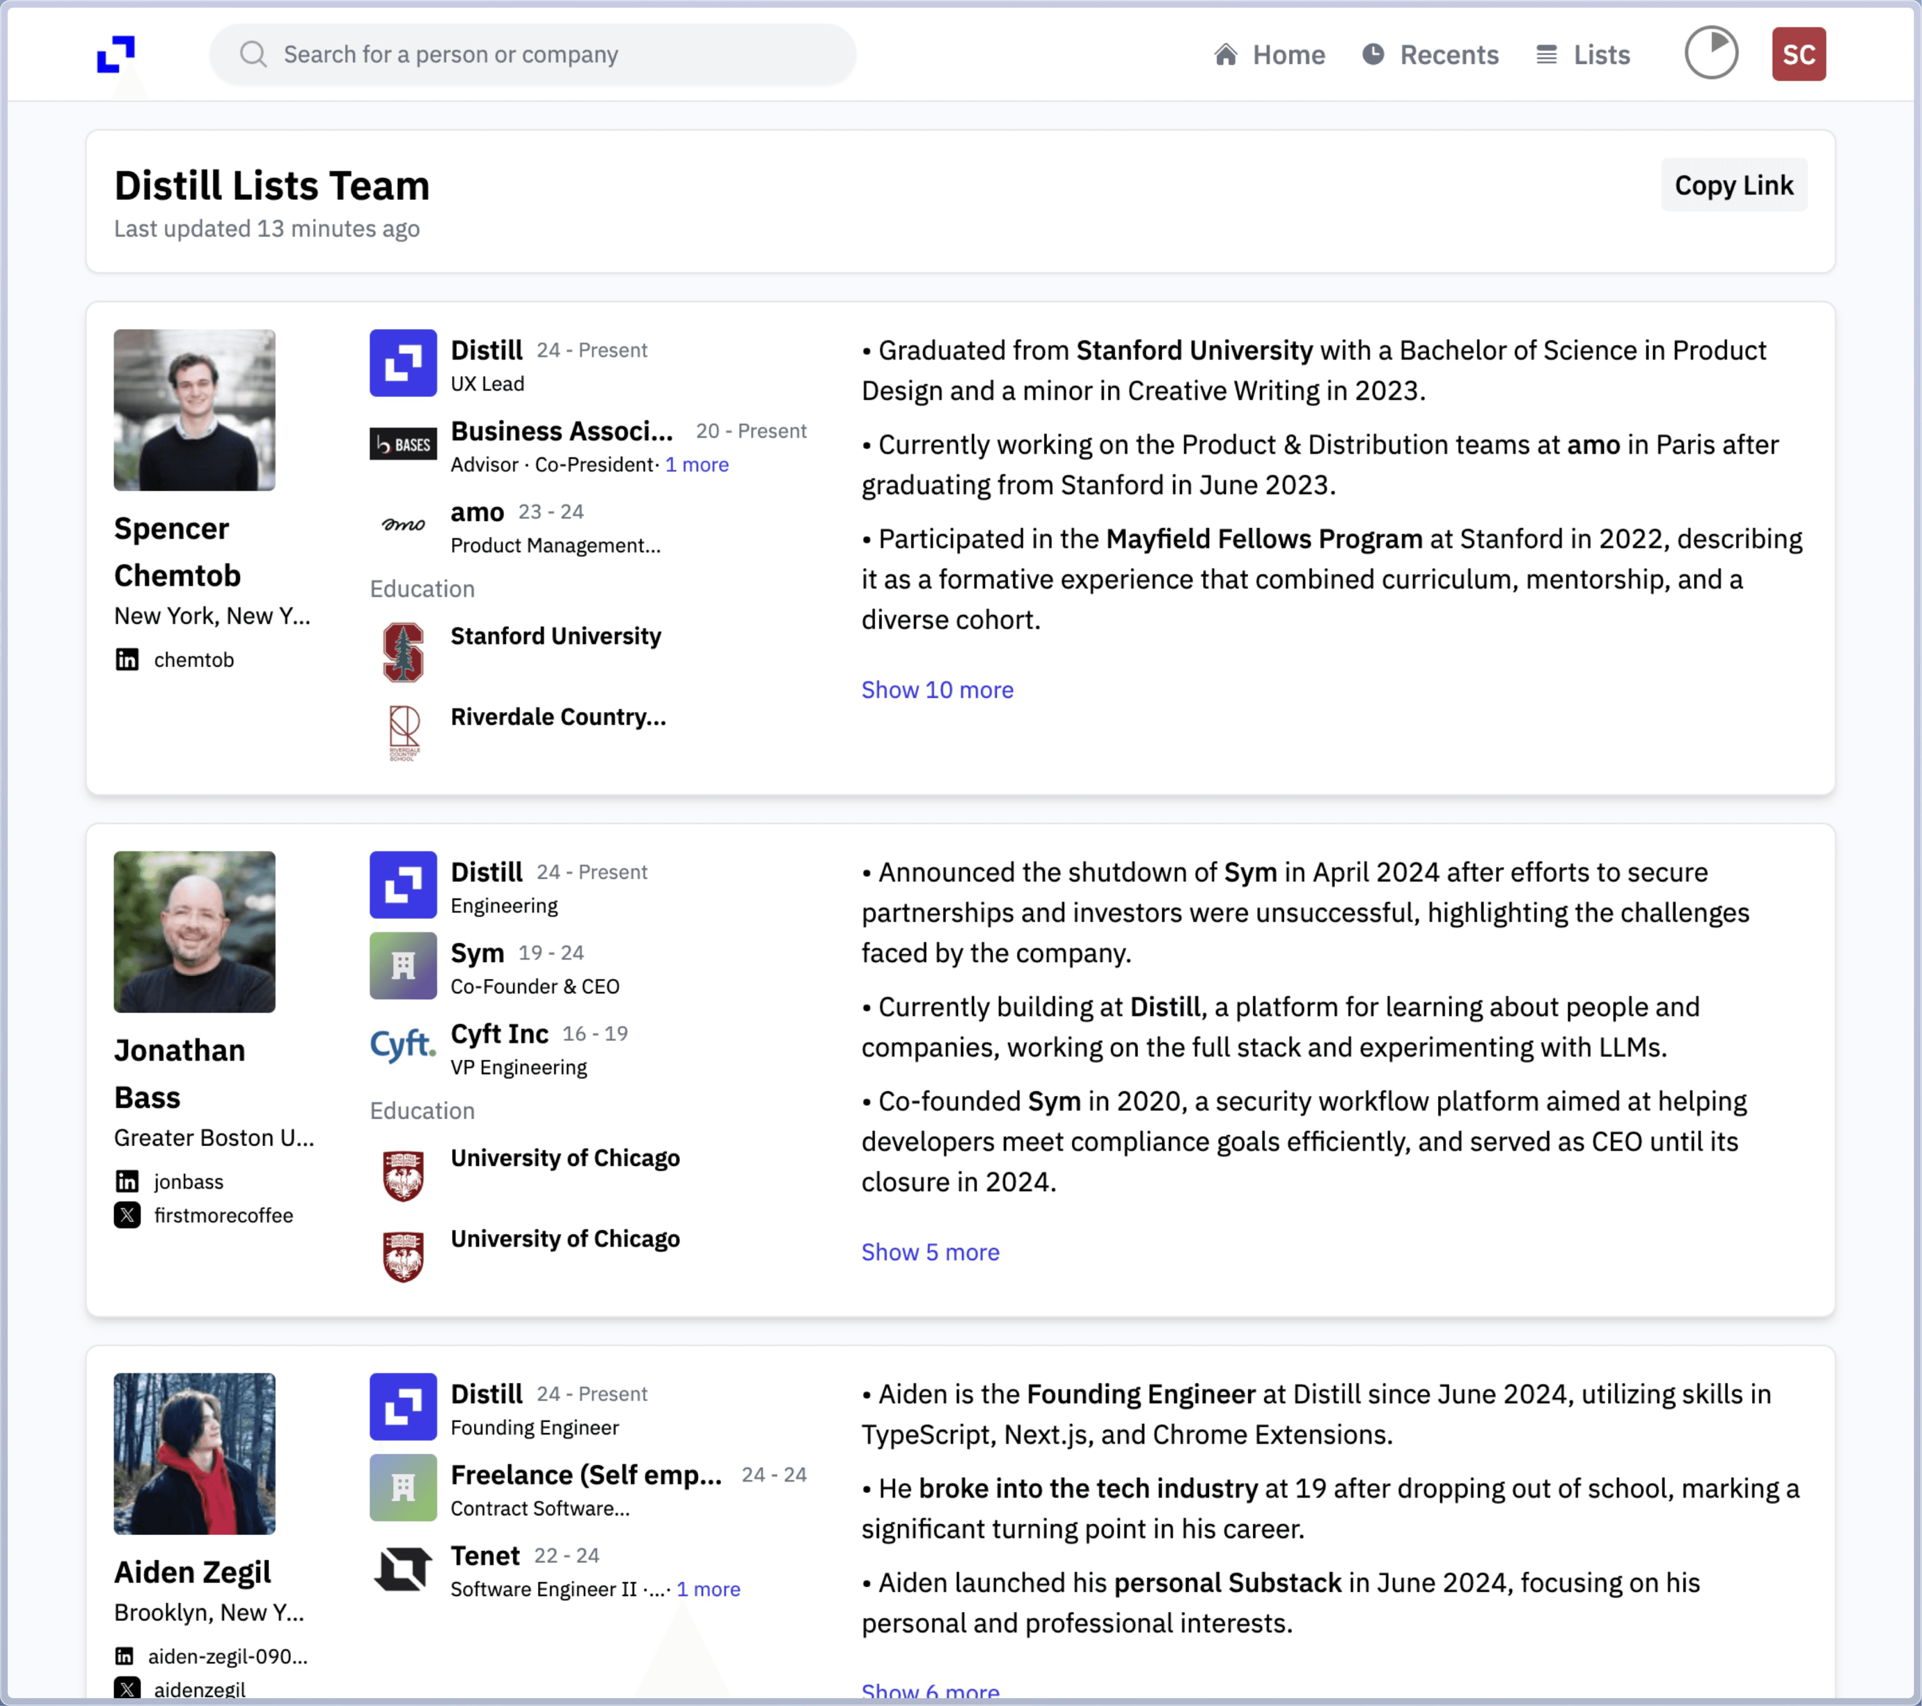The height and width of the screenshot is (1706, 1922).
Task: Open Jonathan Bass's profile name
Action: click(180, 1073)
